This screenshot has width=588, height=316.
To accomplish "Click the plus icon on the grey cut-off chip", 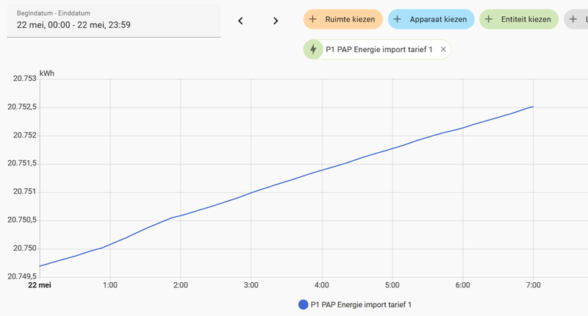I will 573,19.
